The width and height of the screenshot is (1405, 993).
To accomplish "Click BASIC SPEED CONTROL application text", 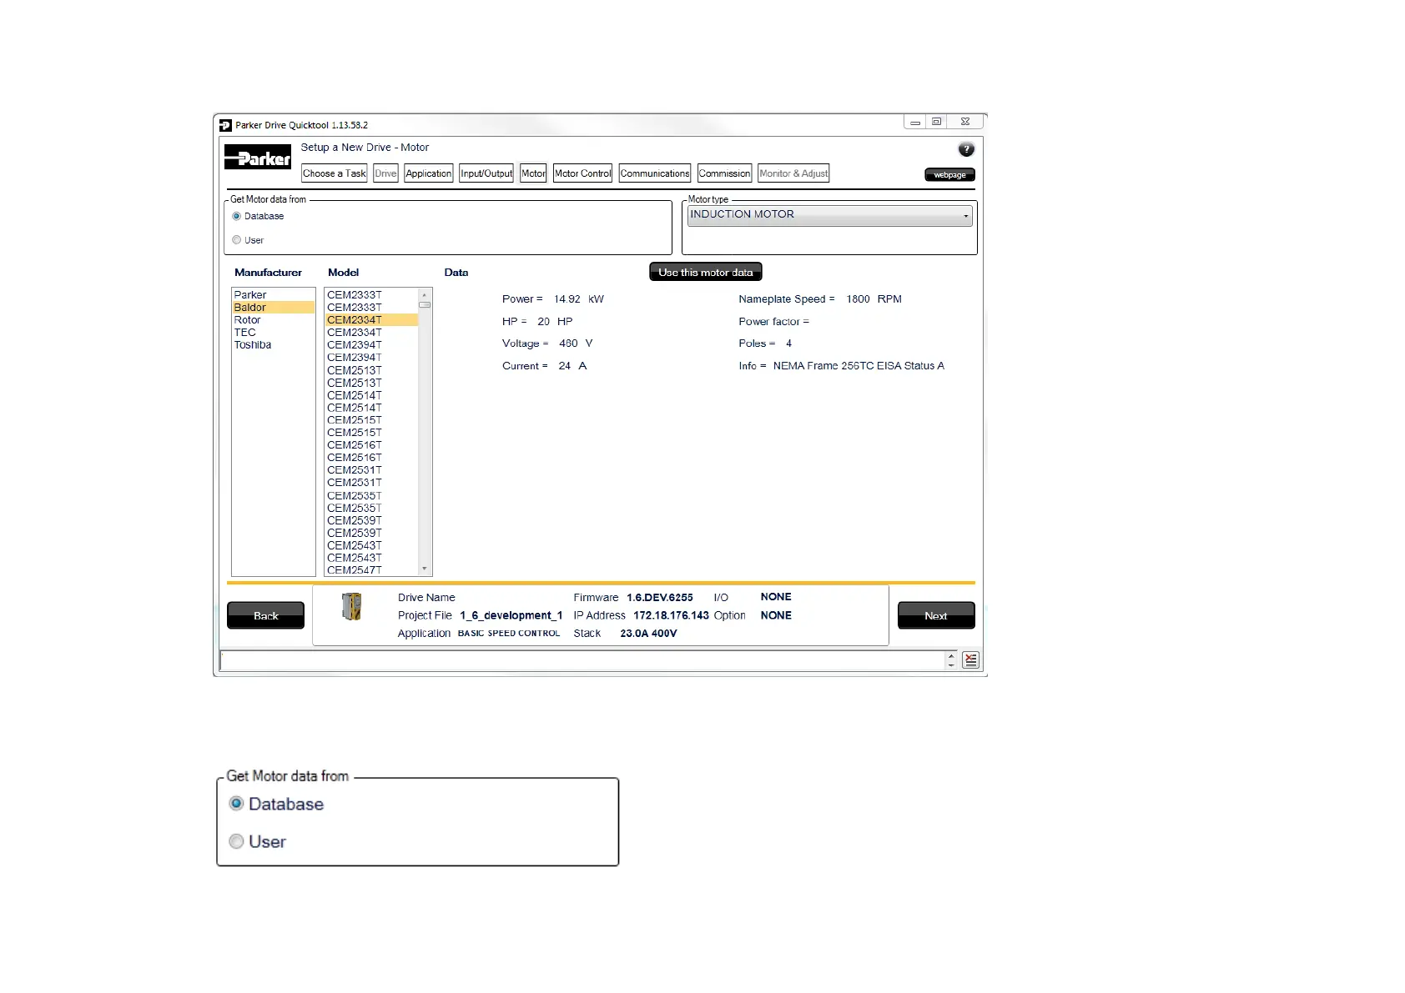I will [509, 634].
